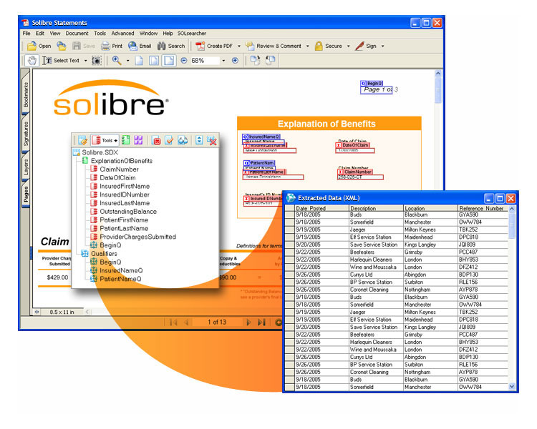This screenshot has width=537, height=429.
Task: Click the binoculars find icon in SDX panel
Action: [x=183, y=141]
